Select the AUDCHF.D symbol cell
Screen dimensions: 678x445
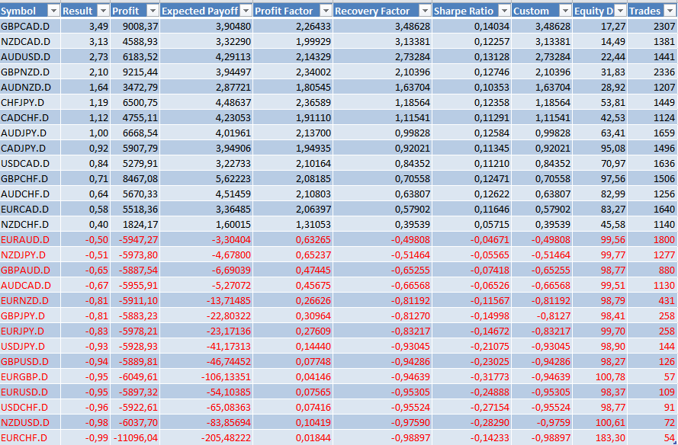tap(31, 194)
